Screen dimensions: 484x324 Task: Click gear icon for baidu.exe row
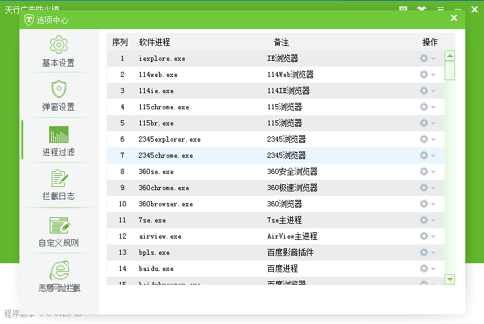tap(424, 268)
